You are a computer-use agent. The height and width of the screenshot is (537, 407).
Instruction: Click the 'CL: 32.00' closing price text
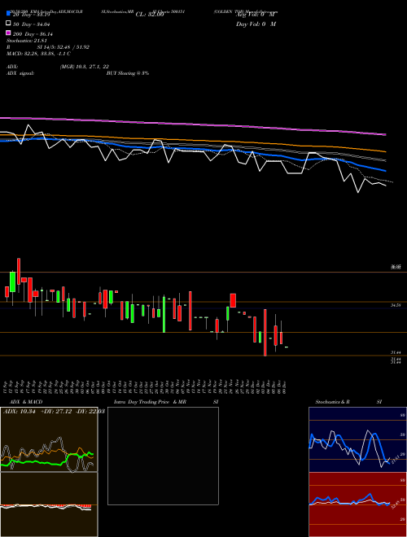click(x=150, y=15)
